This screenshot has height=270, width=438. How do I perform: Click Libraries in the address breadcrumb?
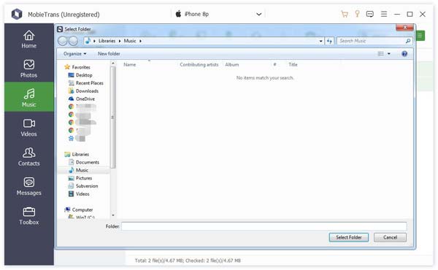pos(107,41)
